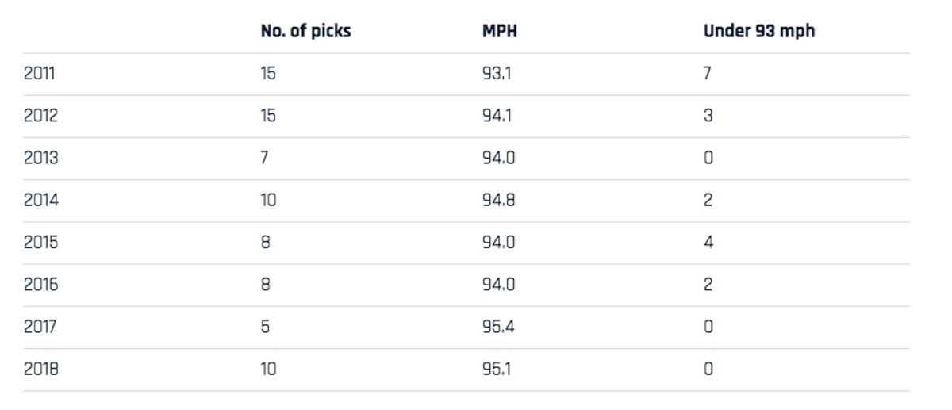Screen dimensions: 952x410
Task: Select the 2012 year cell
Action: 40,116
